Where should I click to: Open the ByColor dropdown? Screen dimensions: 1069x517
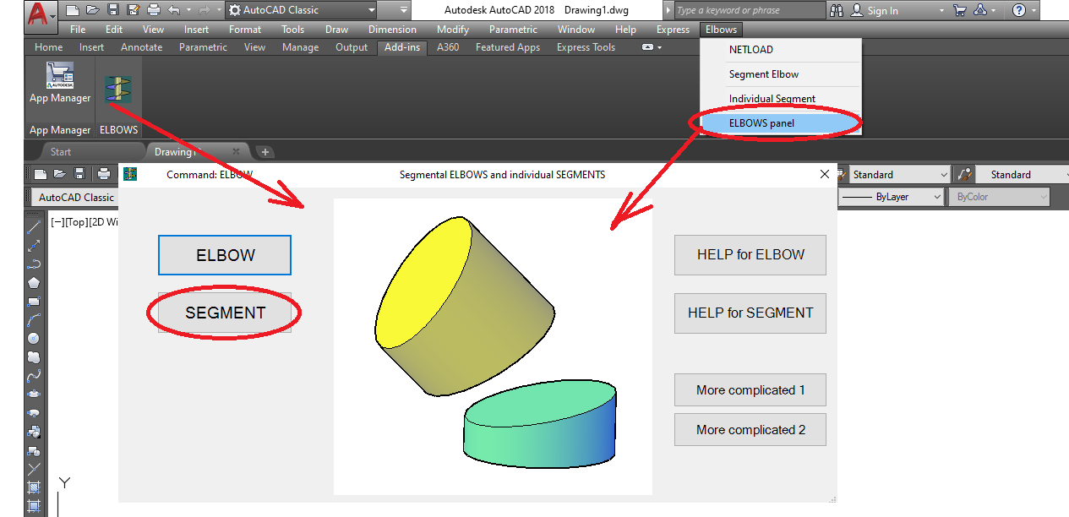999,197
